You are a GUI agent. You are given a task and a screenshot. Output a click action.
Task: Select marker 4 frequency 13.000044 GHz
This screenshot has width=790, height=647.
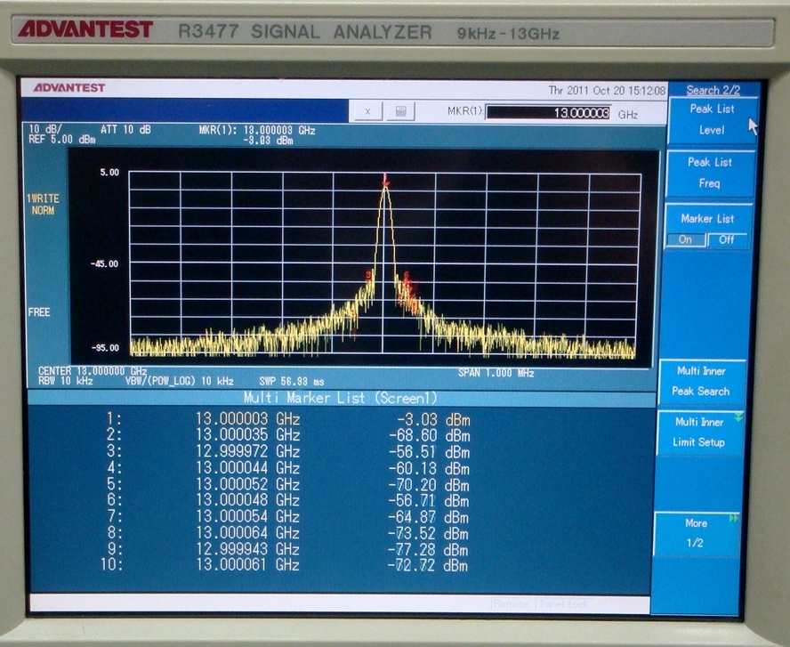(x=248, y=467)
